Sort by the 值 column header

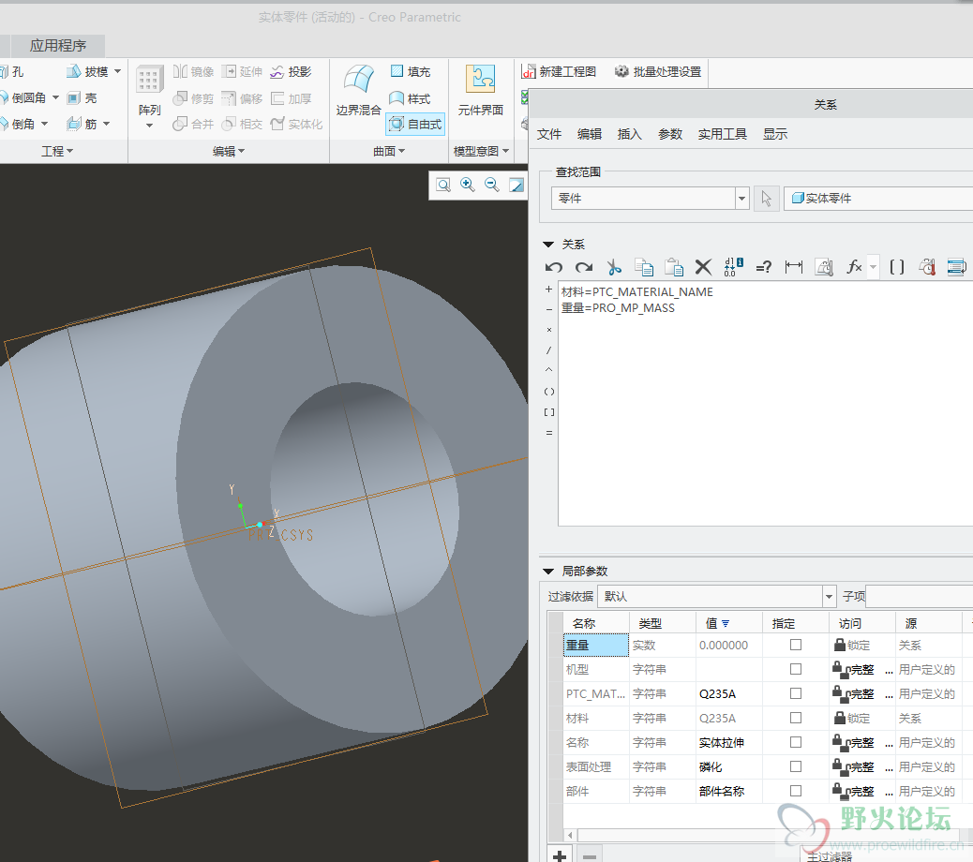point(729,623)
